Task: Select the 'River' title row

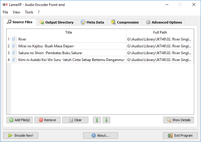Action: (68, 39)
